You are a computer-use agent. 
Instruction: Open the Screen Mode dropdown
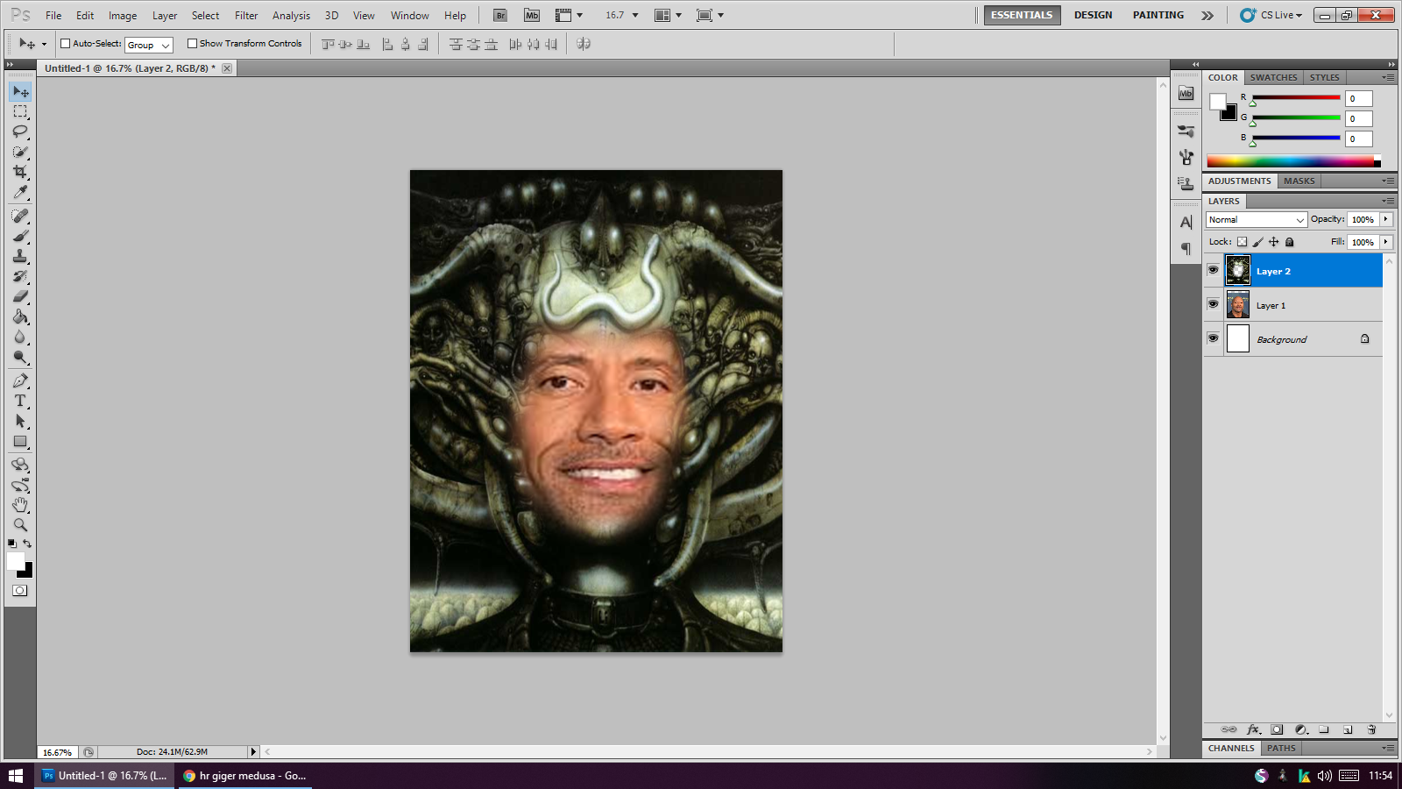click(x=710, y=15)
